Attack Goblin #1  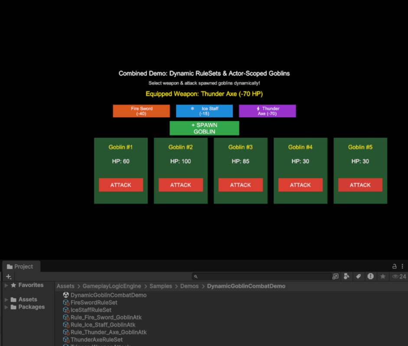121,185
